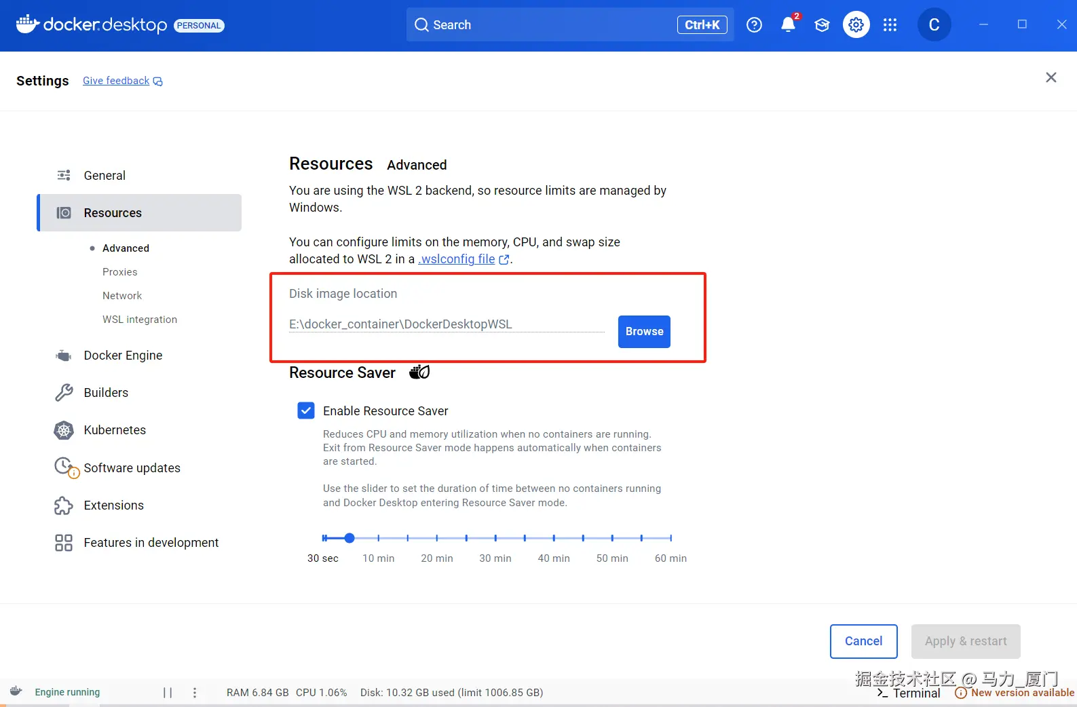Click the Disk 10.32 GB used entry
This screenshot has height=707, width=1077.
coord(452,693)
